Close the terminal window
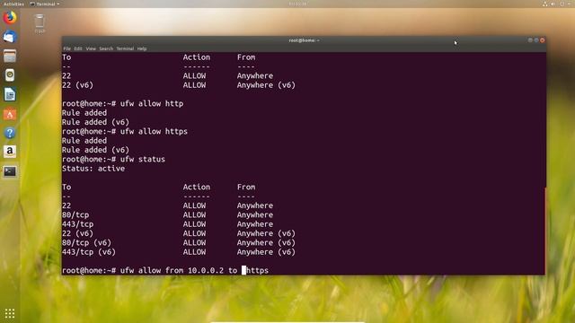The height and width of the screenshot is (323, 575). pyautogui.click(x=543, y=40)
